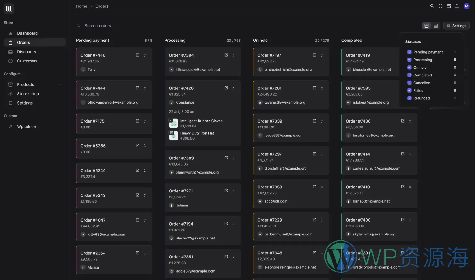This screenshot has height=280, width=475.
Task: Expand Order #7444 card details
Action: [145, 88]
